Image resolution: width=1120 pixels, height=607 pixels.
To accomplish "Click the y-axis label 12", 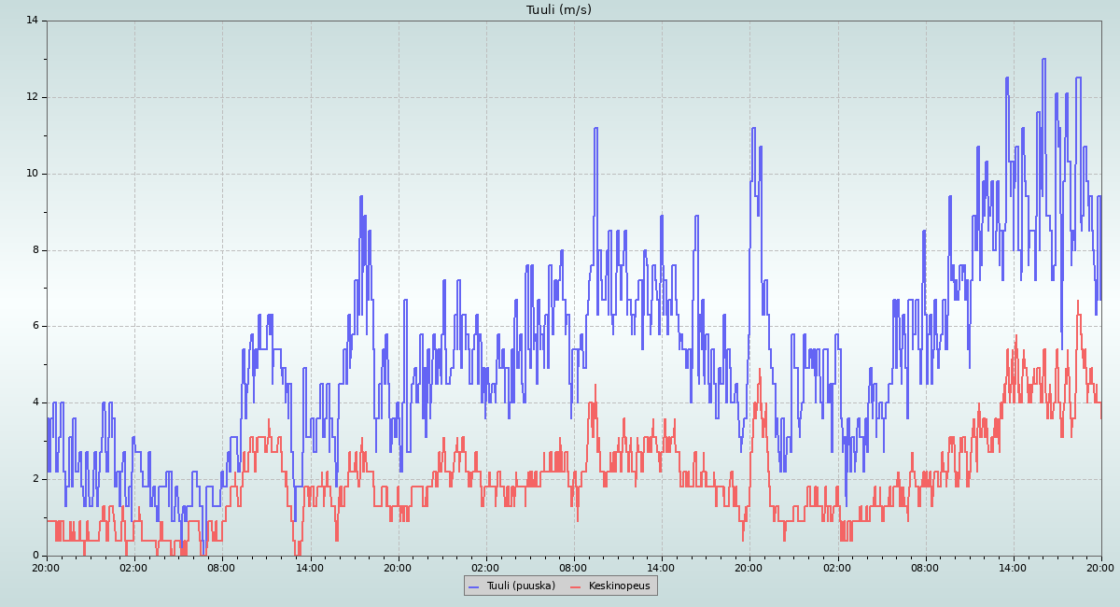I will (x=32, y=97).
